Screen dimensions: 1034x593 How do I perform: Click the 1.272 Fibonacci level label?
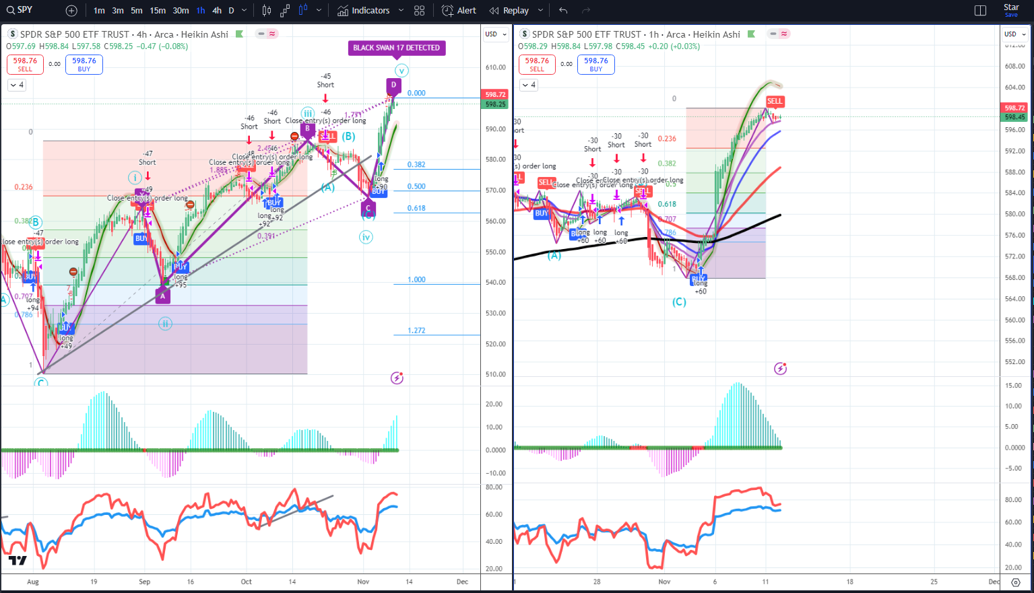[416, 330]
